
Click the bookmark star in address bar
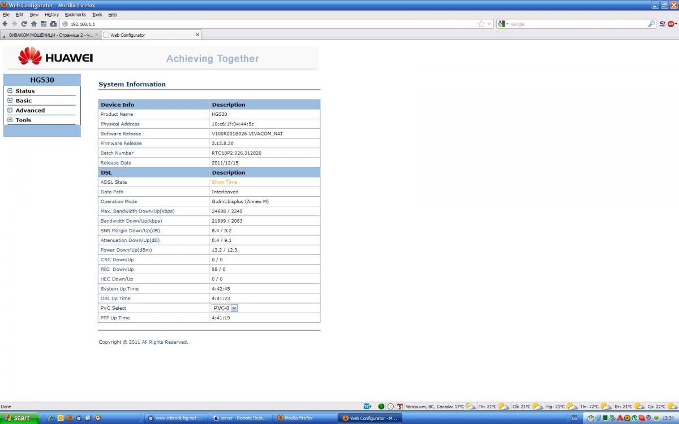pos(481,24)
